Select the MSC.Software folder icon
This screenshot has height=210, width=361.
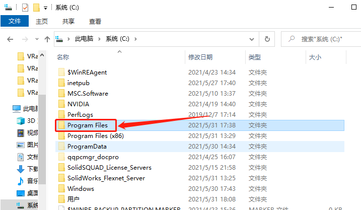[61, 94]
